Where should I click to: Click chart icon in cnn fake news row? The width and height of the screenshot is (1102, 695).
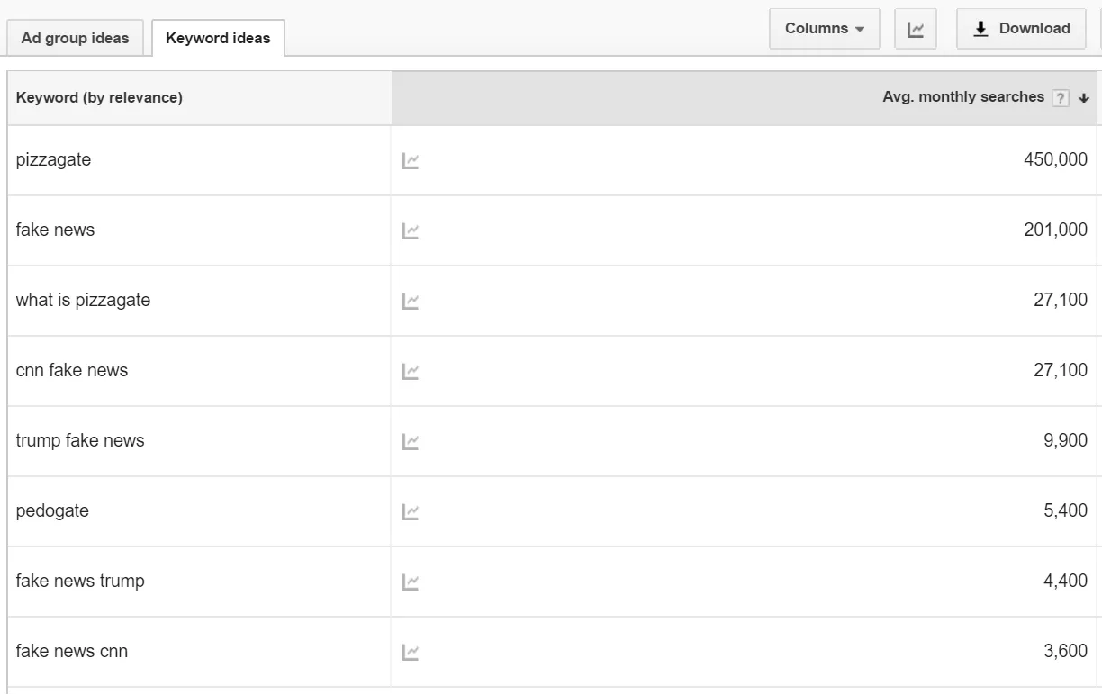(411, 372)
